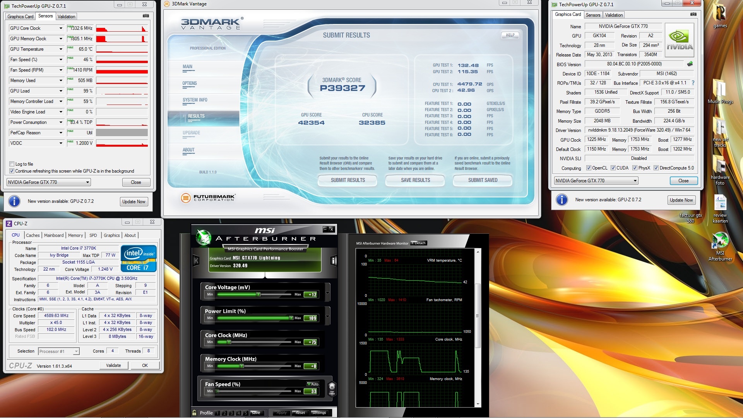
Task: Select the "games" desktop icon
Action: [x=720, y=16]
